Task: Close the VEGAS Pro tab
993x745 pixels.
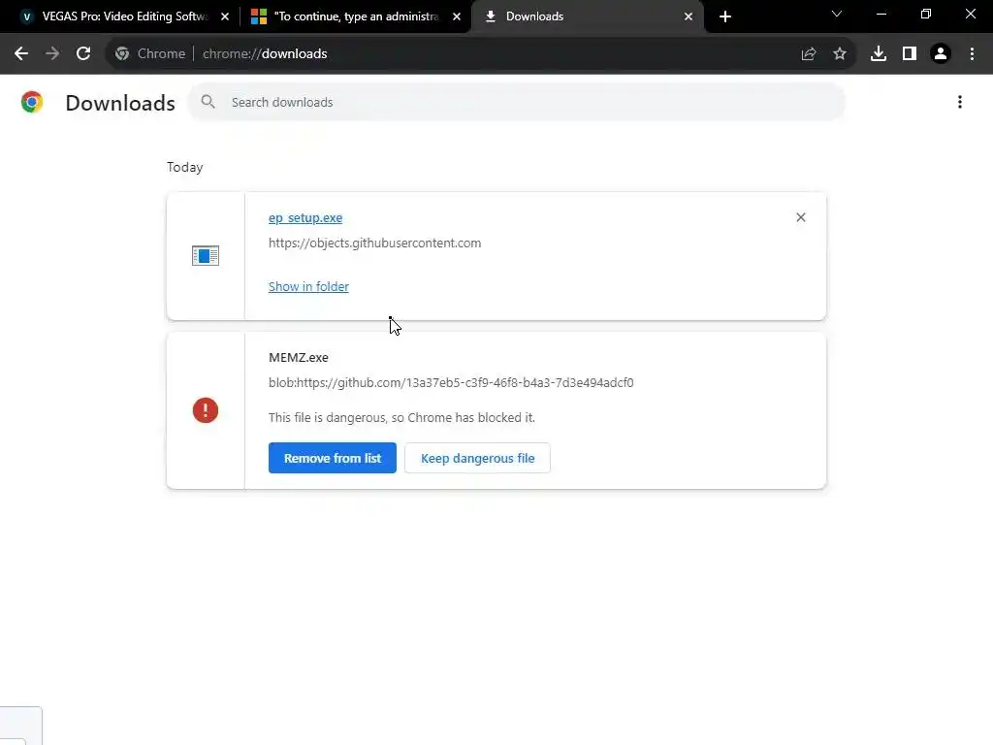Action: click(225, 16)
